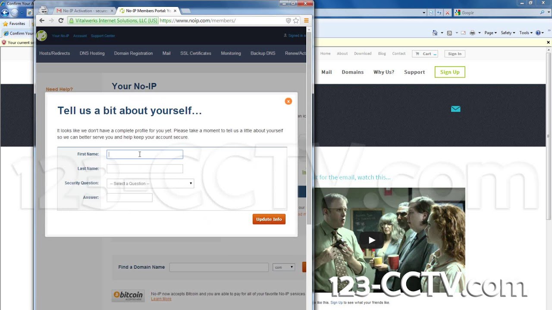Stop loading with IE red X
552x310 pixels.
point(447,13)
